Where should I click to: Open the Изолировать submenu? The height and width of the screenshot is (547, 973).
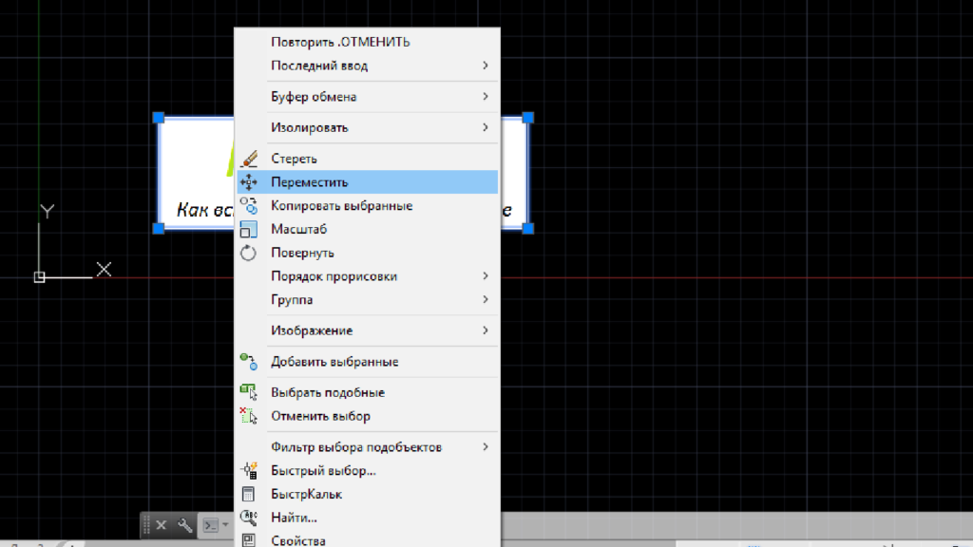[380, 127]
